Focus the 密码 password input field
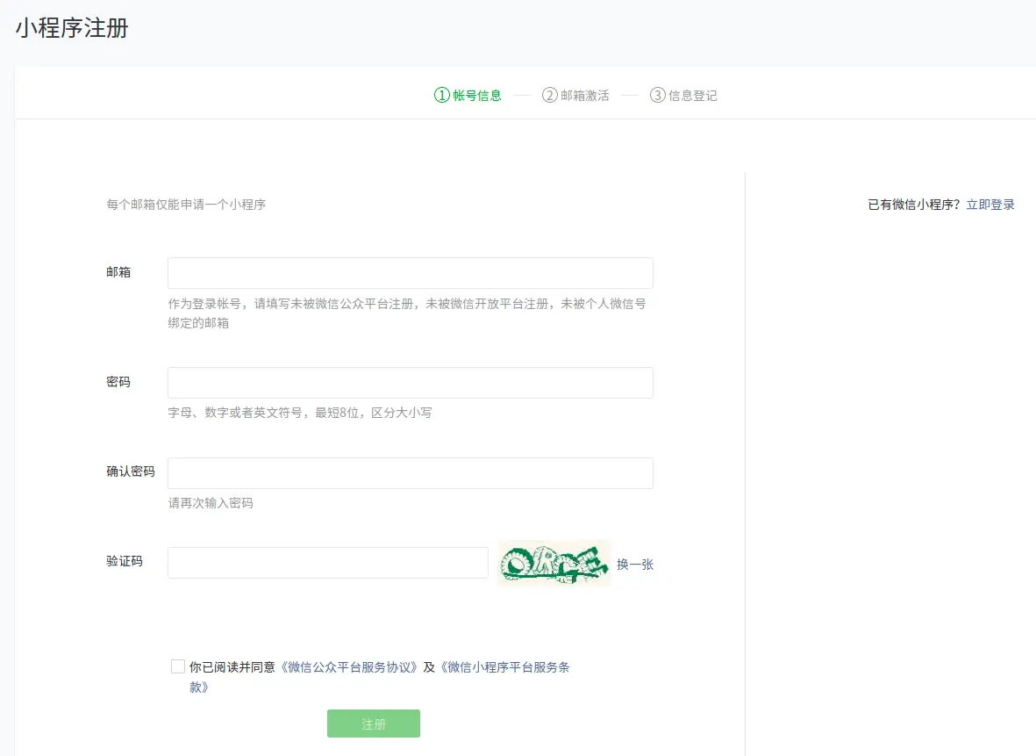1036x756 pixels. [411, 383]
